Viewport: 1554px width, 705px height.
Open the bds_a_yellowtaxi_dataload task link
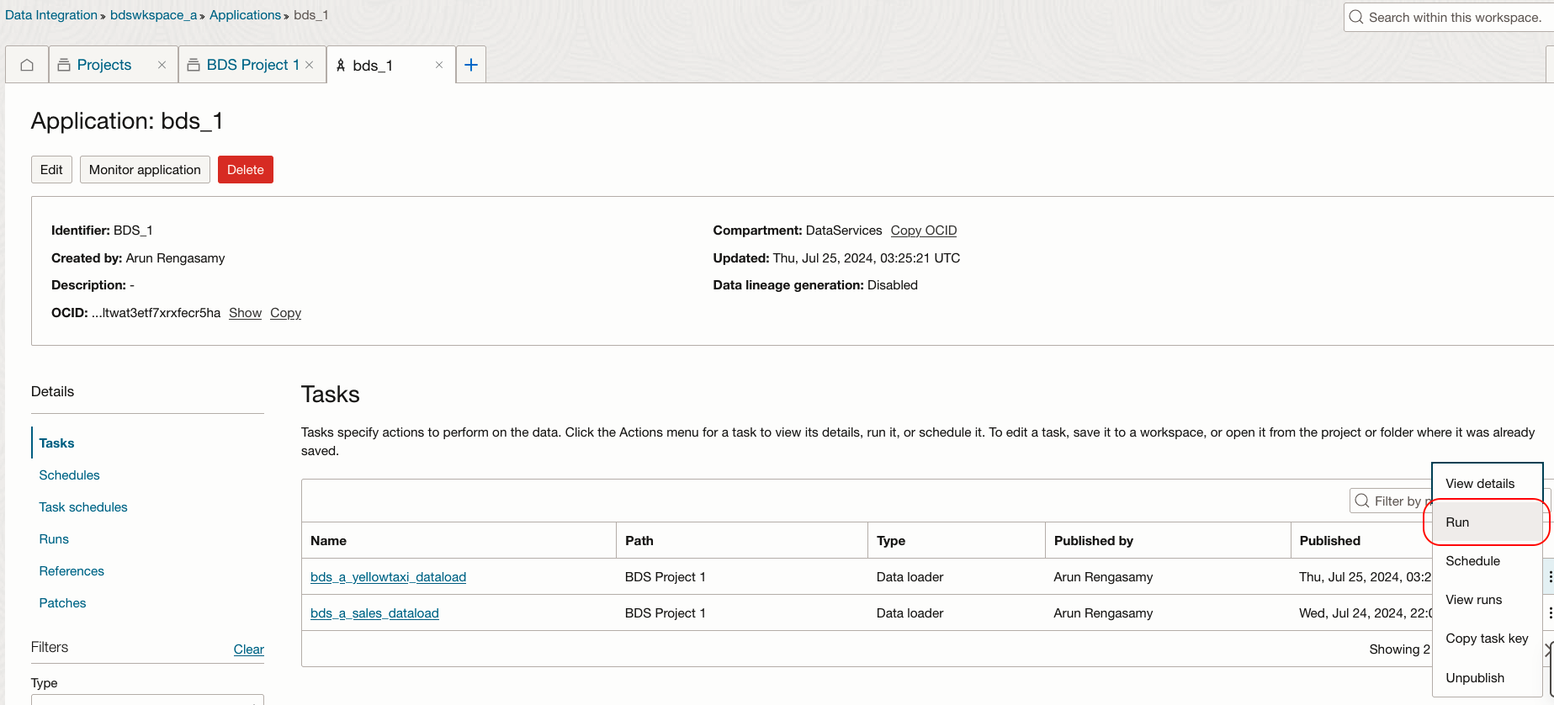click(x=388, y=577)
